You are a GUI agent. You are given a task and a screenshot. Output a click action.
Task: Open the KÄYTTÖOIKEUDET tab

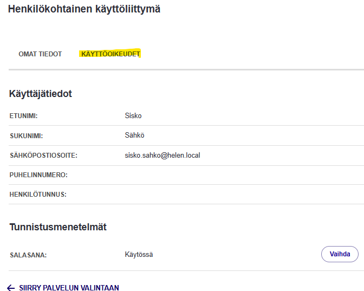pyautogui.click(x=110, y=54)
